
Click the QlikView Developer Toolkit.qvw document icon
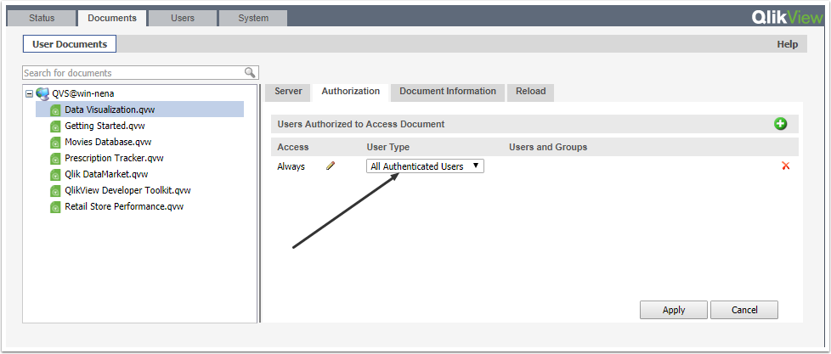coord(55,190)
